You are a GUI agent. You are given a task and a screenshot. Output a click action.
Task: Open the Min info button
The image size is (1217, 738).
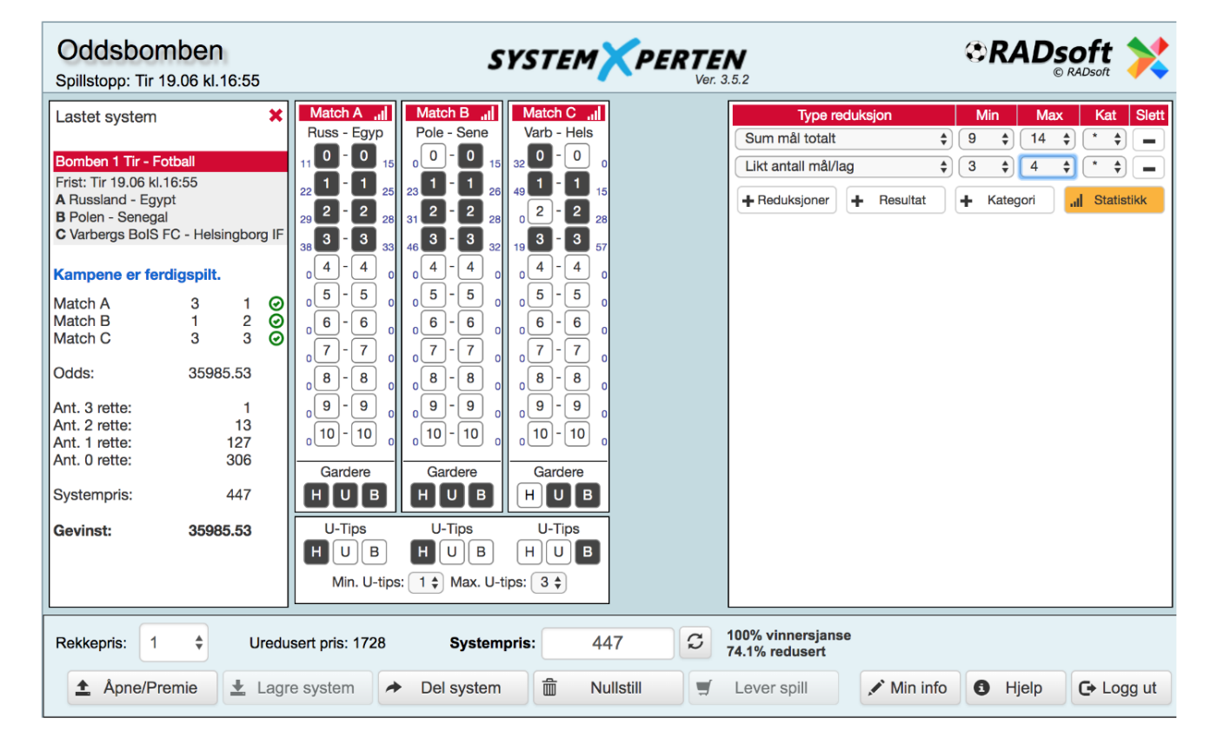tap(909, 688)
